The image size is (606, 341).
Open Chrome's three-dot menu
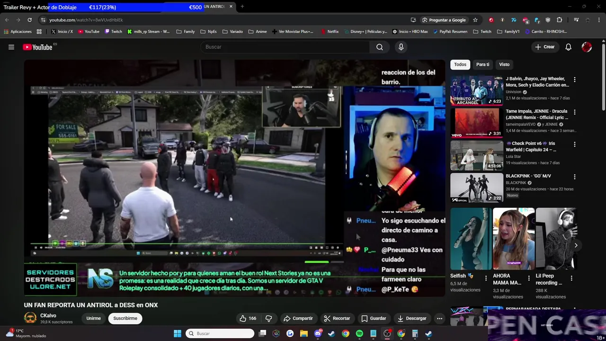tap(599, 20)
